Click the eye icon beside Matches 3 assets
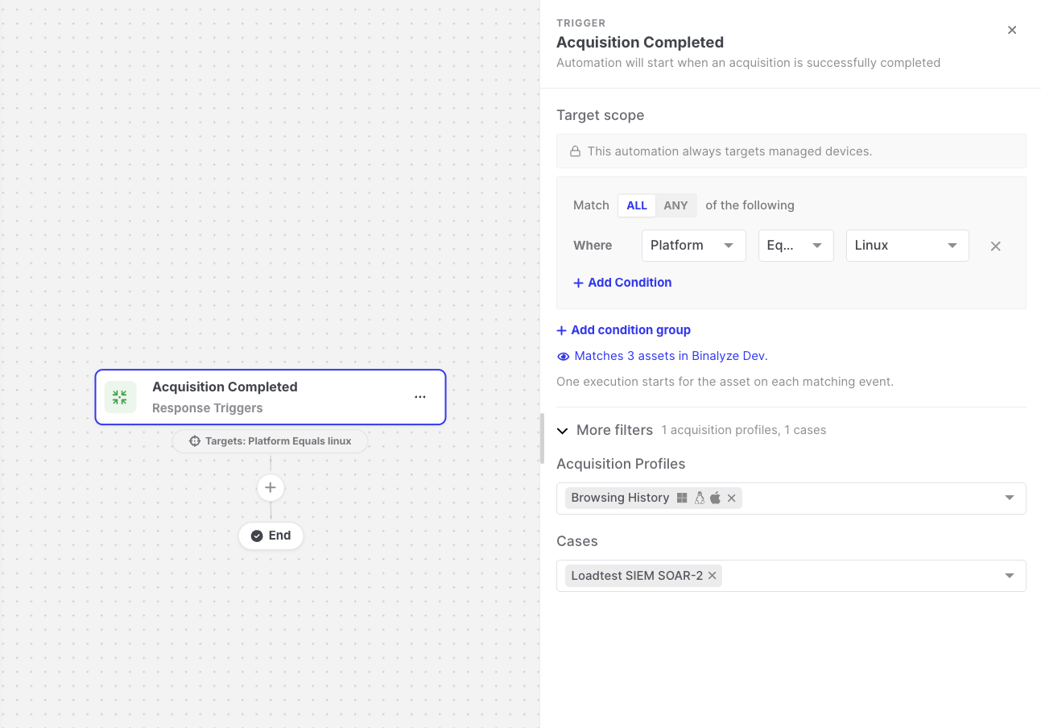The width and height of the screenshot is (1041, 728). pos(564,356)
